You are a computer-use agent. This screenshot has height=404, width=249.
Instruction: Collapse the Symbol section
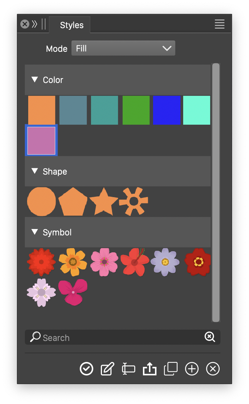[35, 232]
